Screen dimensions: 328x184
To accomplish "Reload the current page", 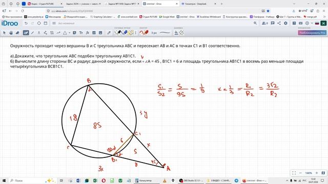I will (x=23, y=11).
